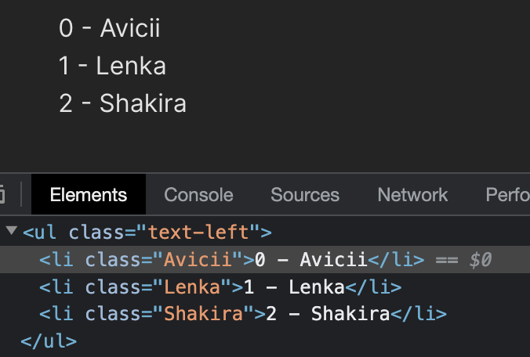Click the "Shakira" class attribute value
The image size is (530, 357).
[x=204, y=315]
